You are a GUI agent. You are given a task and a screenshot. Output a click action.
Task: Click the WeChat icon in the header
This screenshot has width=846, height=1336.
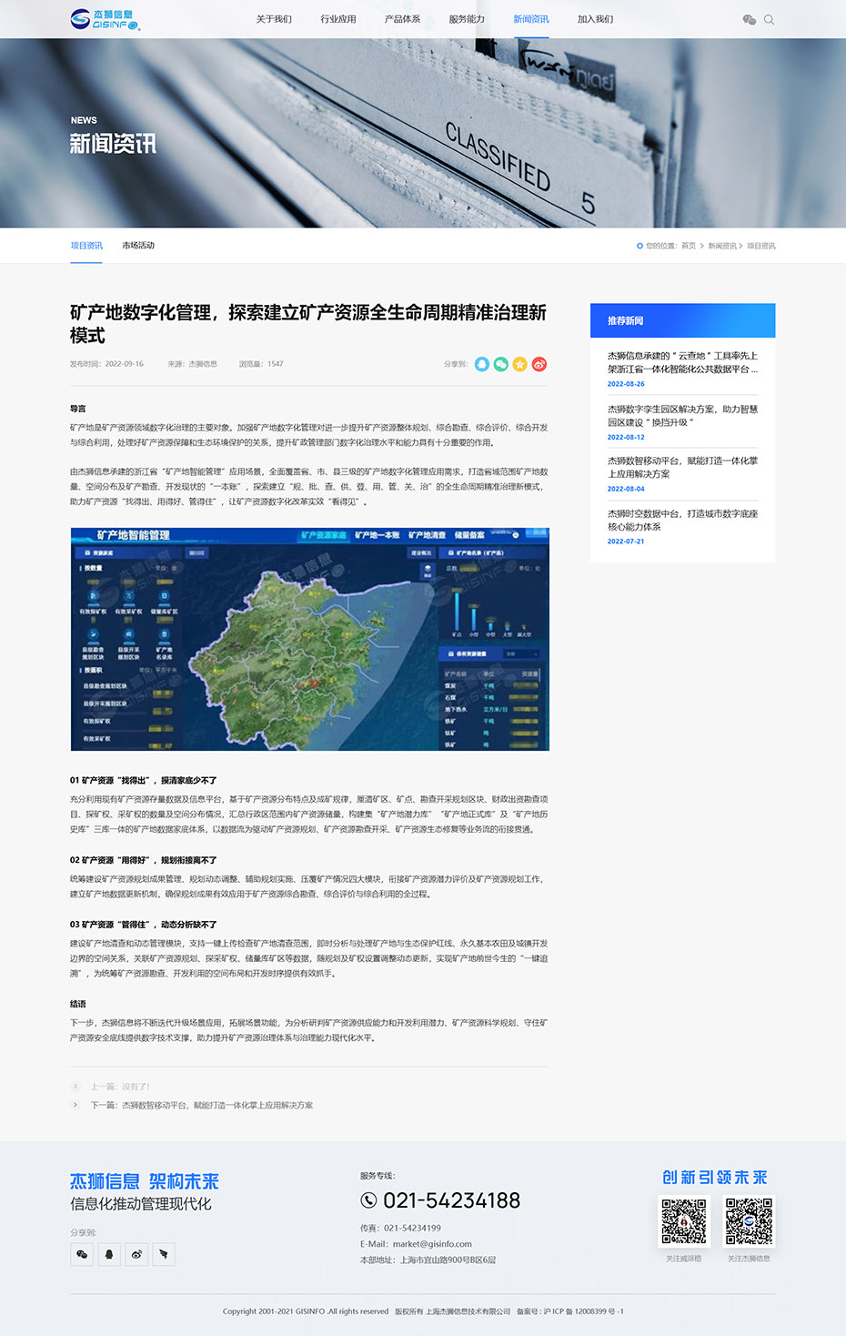point(749,19)
